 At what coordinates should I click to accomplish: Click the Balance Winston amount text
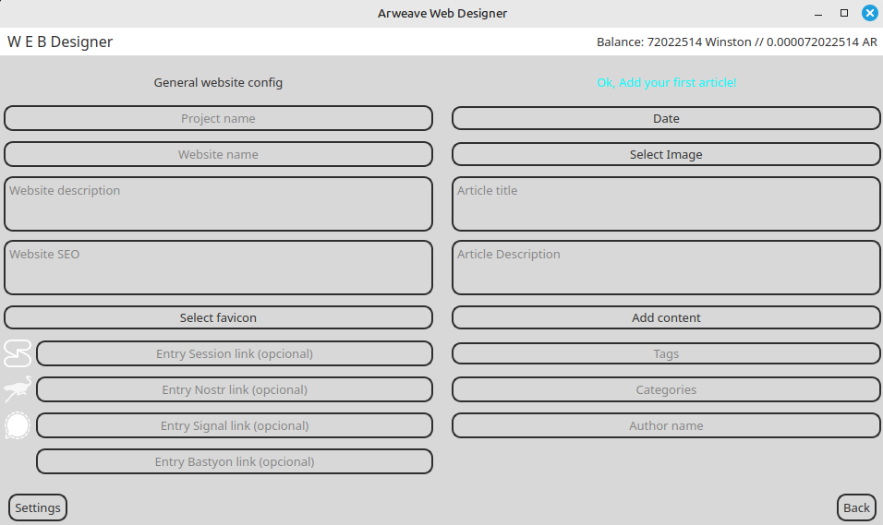[x=736, y=42]
